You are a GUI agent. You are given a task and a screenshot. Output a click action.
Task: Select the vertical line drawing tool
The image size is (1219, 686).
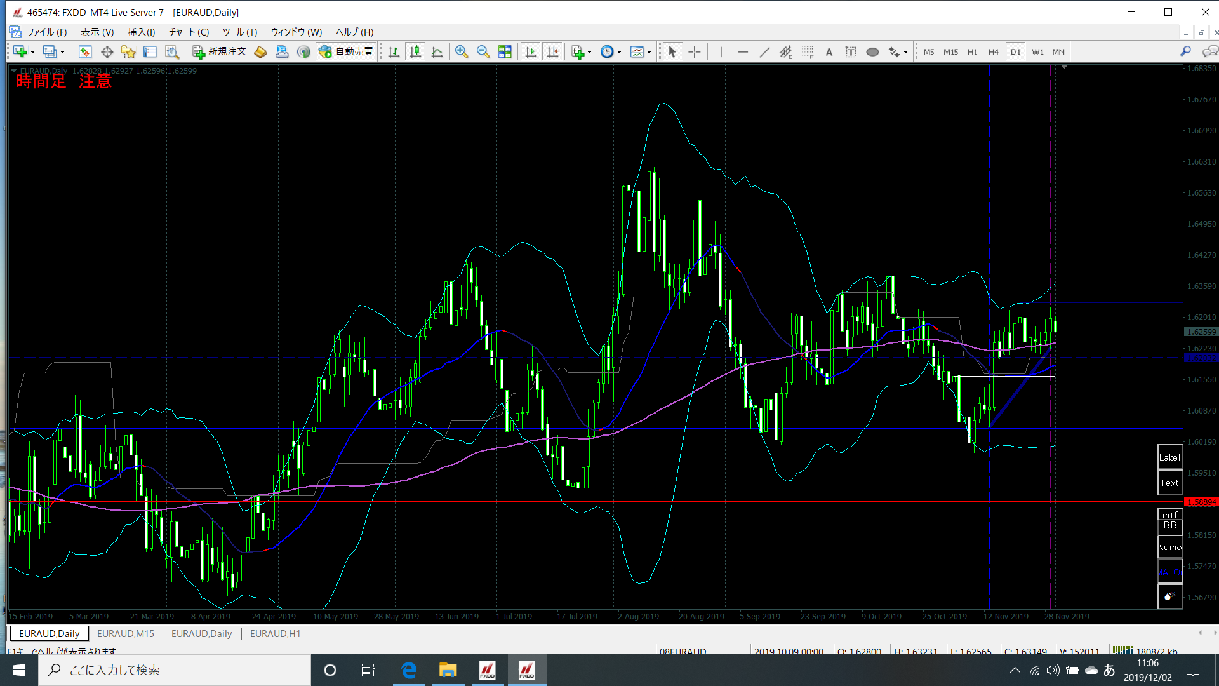pyautogui.click(x=721, y=52)
